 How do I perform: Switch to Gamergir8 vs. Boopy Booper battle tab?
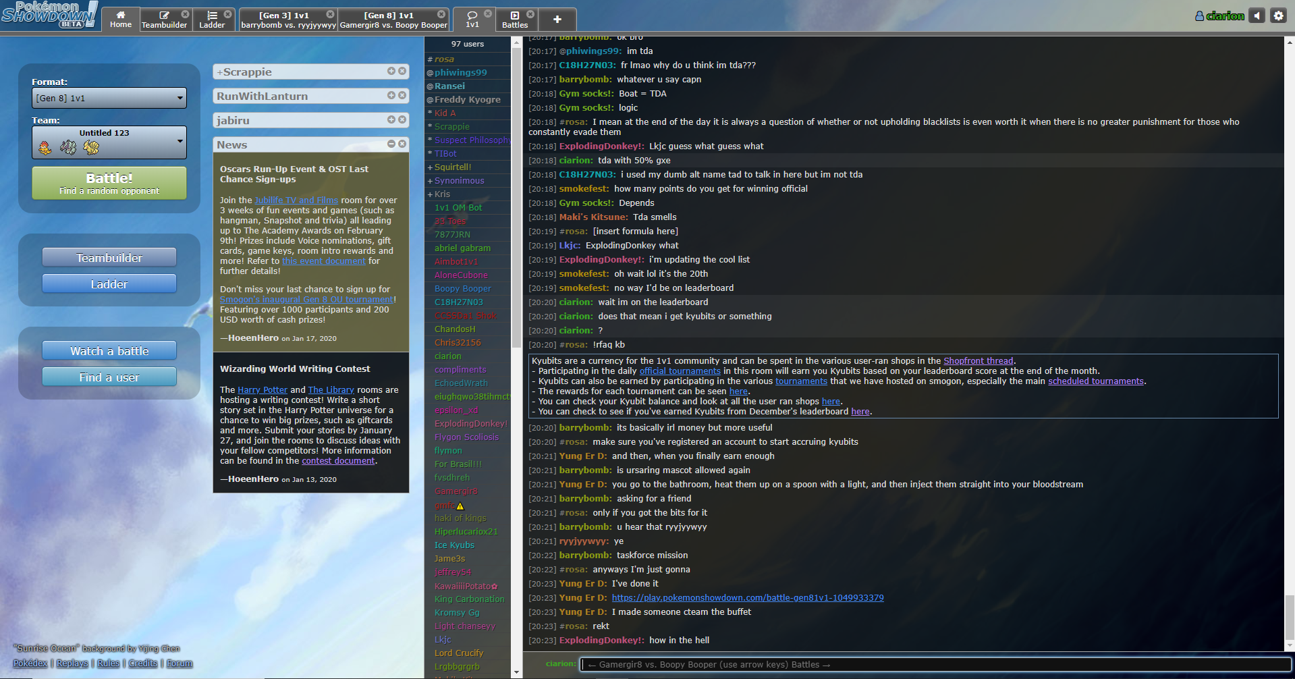(x=393, y=20)
